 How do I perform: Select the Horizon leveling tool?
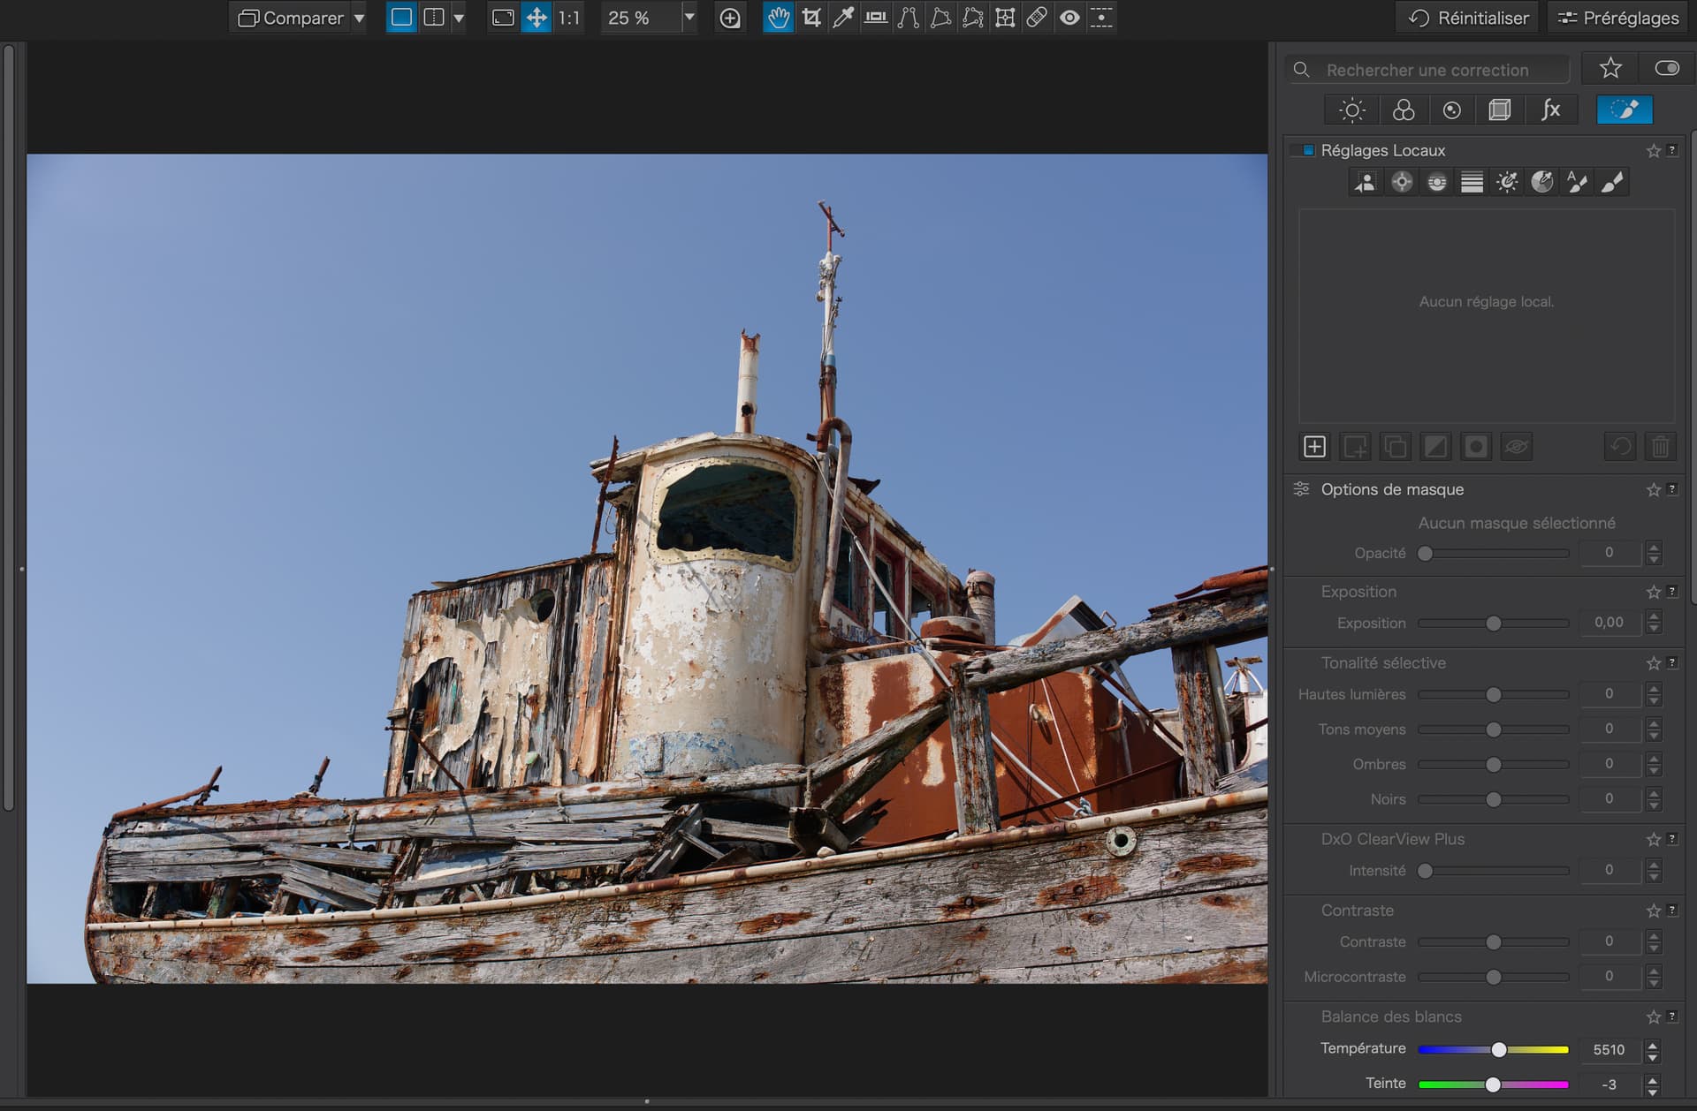(x=876, y=18)
